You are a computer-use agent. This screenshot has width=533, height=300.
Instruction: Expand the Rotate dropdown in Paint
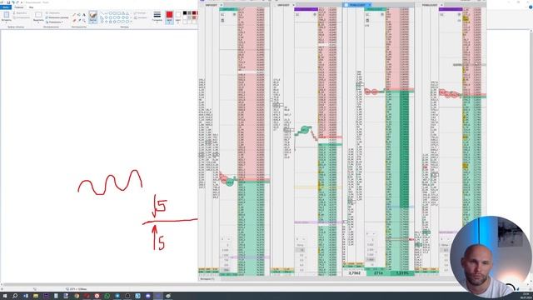(54, 22)
